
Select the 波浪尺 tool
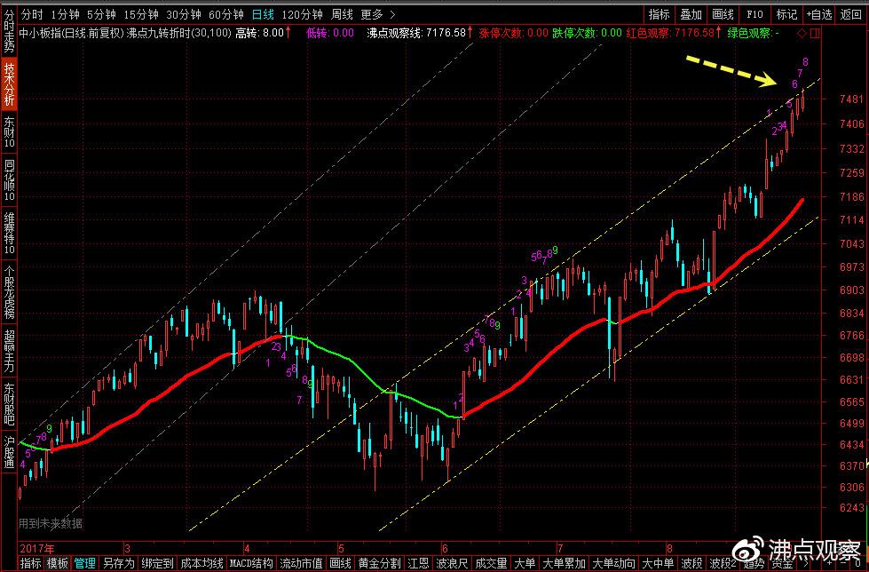pos(452,563)
